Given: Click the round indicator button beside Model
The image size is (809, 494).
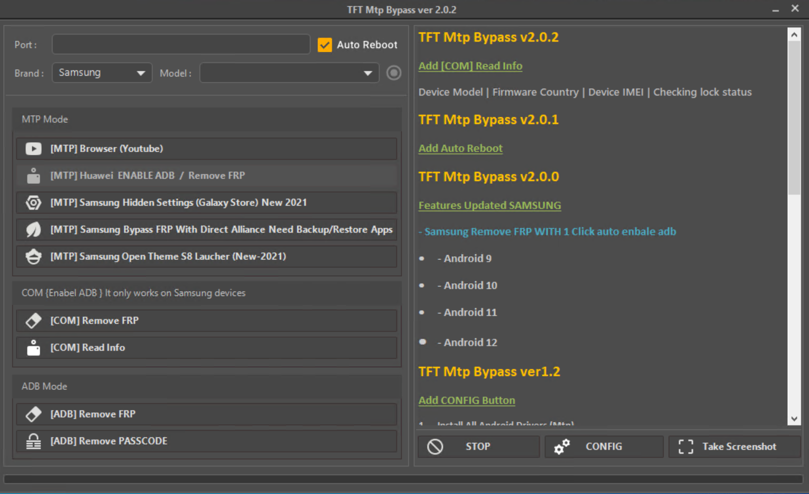Looking at the screenshot, I should coord(394,73).
